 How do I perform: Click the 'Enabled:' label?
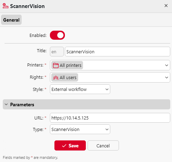pyautogui.click(x=38, y=36)
